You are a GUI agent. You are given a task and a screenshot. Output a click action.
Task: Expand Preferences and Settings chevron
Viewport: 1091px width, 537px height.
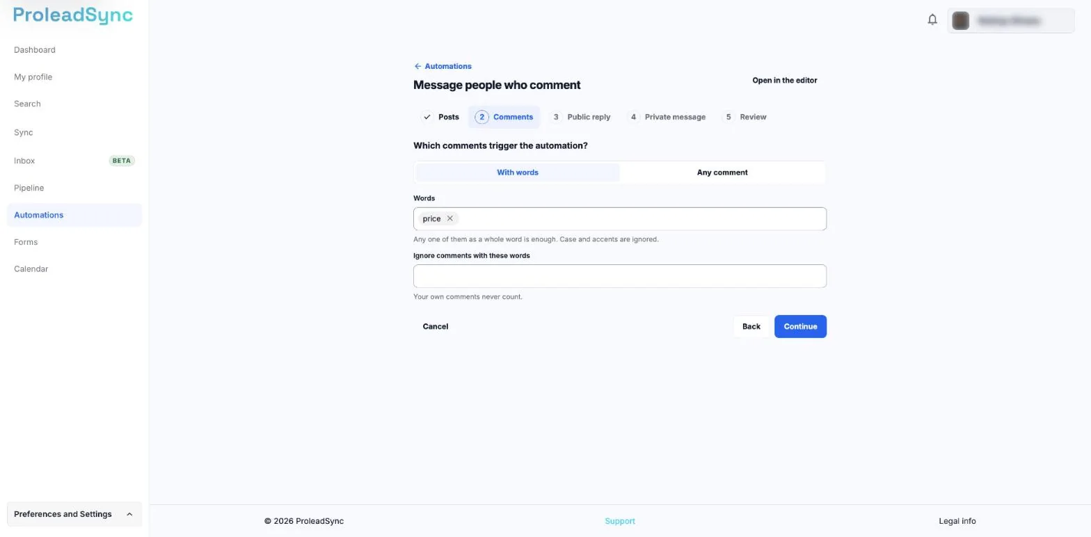(129, 515)
